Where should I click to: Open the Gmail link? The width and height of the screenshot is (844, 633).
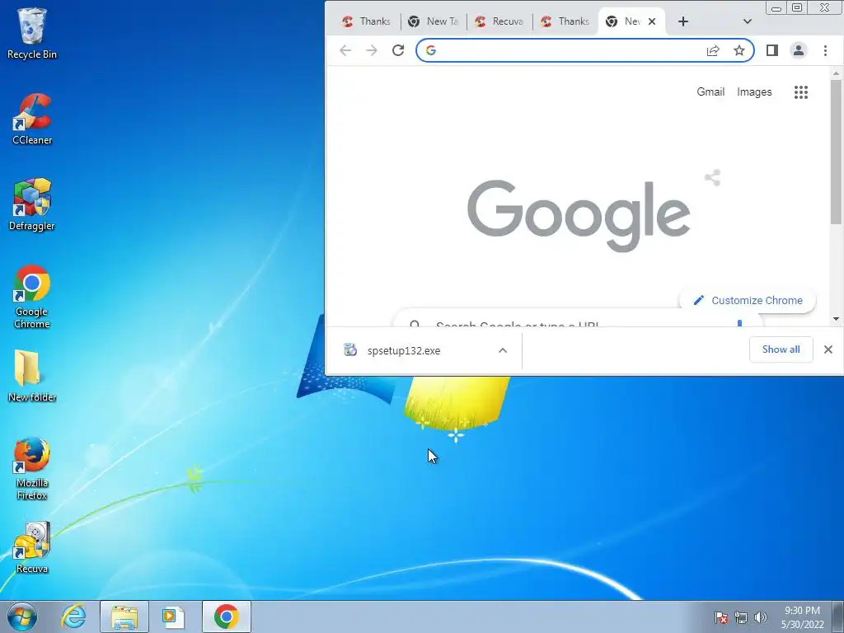click(710, 92)
